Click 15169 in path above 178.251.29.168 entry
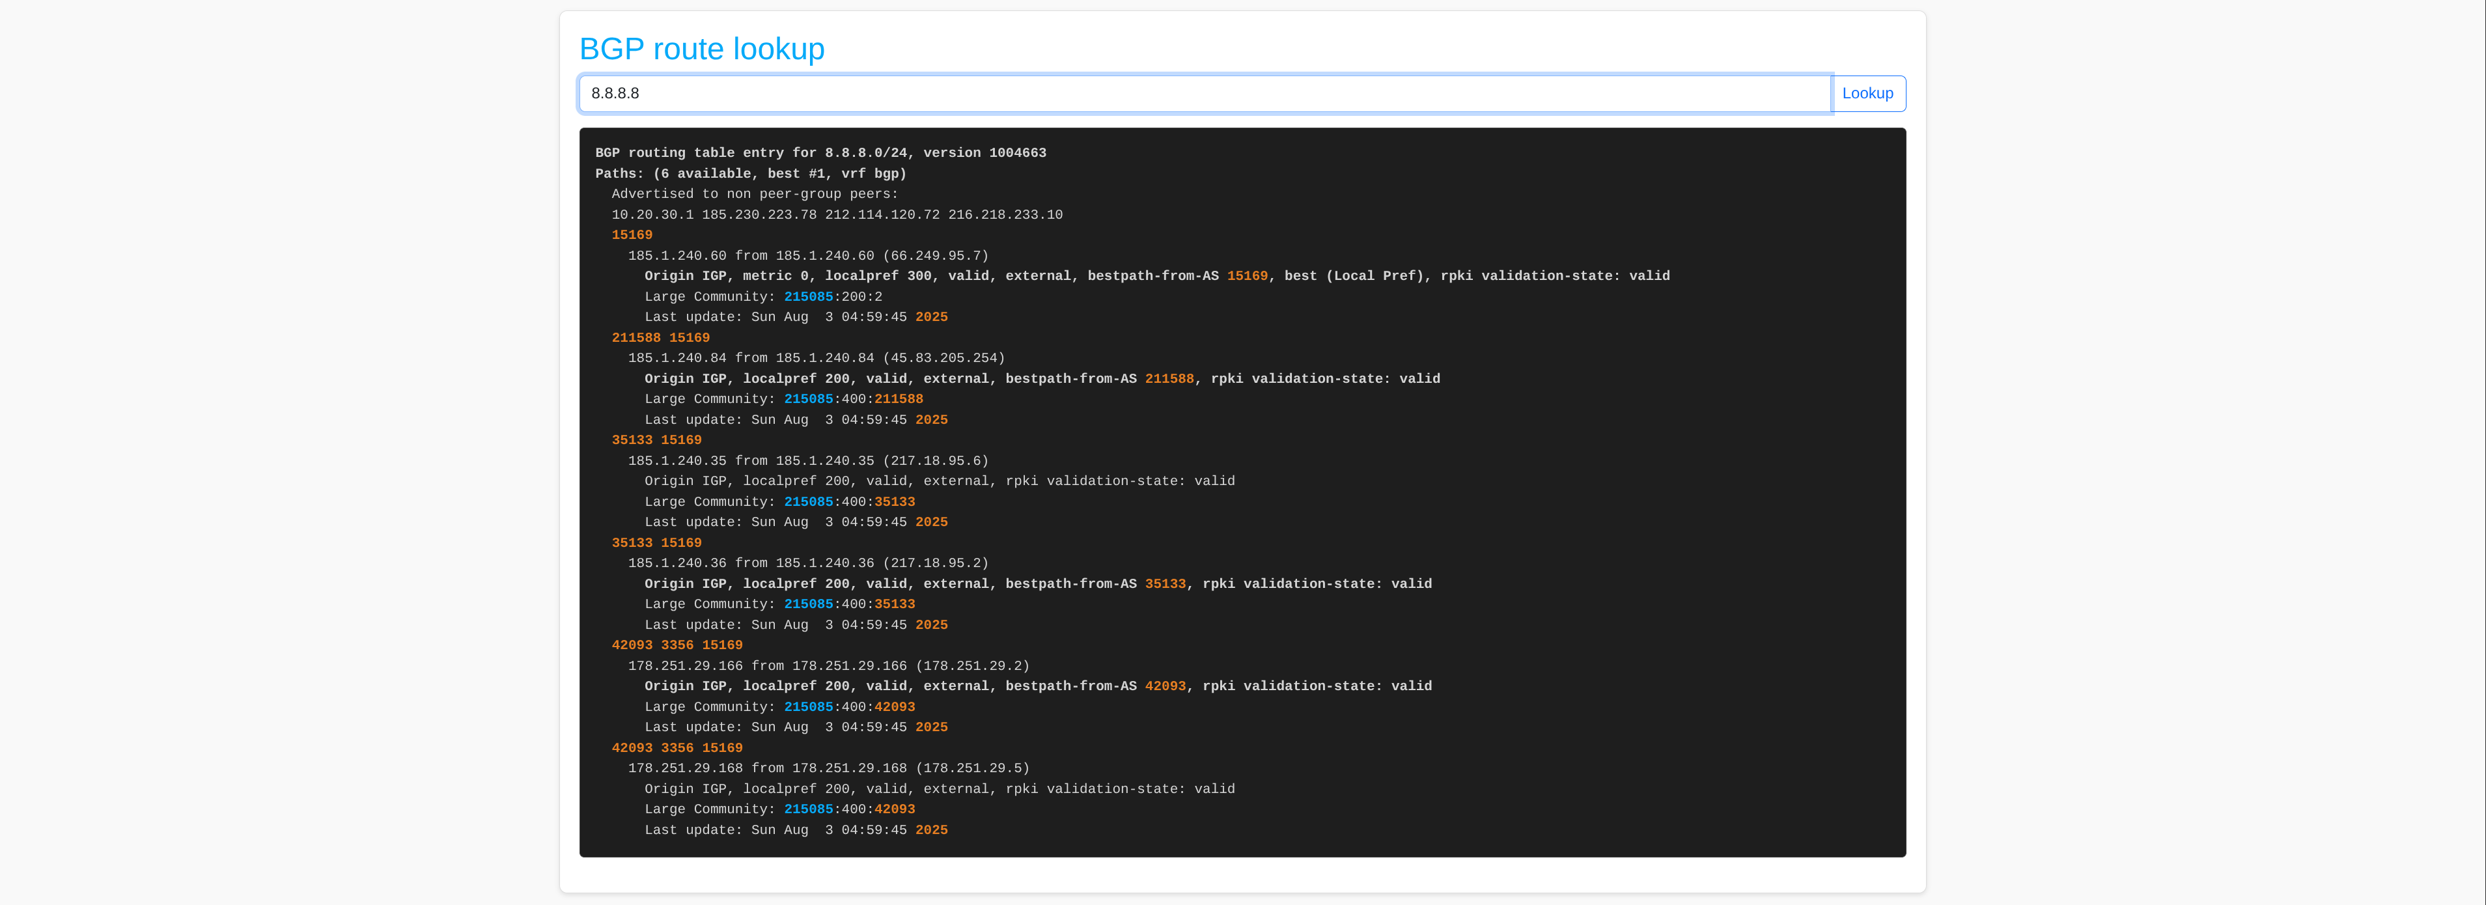 (722, 747)
